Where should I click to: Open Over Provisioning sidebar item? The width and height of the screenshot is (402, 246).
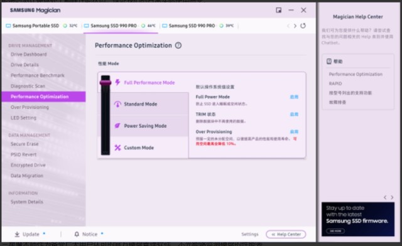click(x=30, y=107)
